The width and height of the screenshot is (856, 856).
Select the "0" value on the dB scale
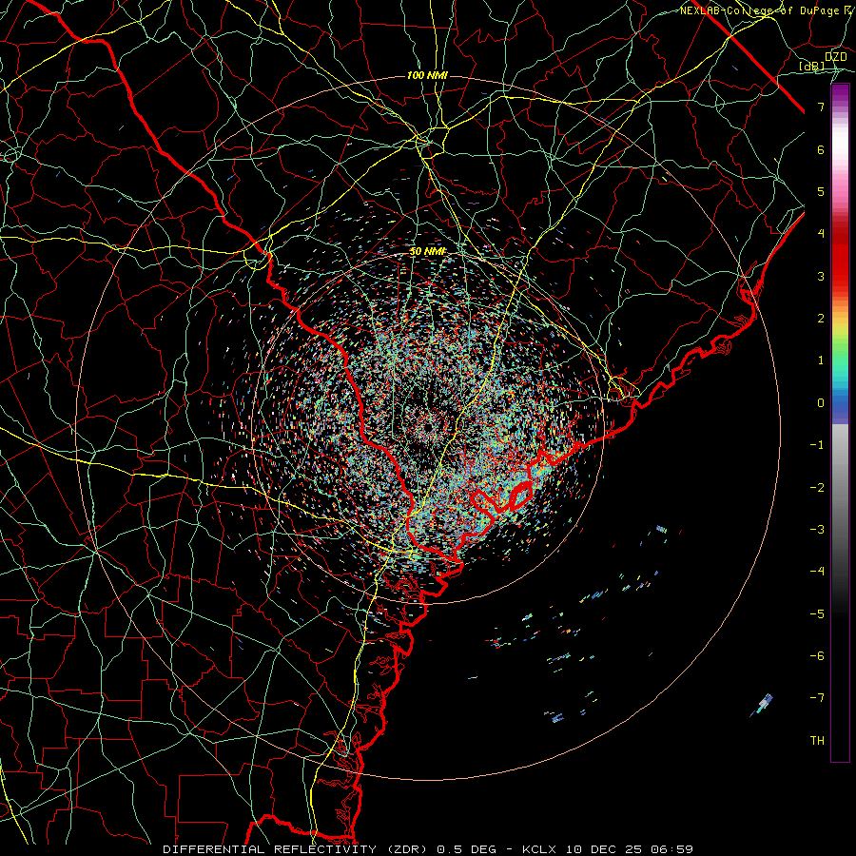click(x=821, y=403)
